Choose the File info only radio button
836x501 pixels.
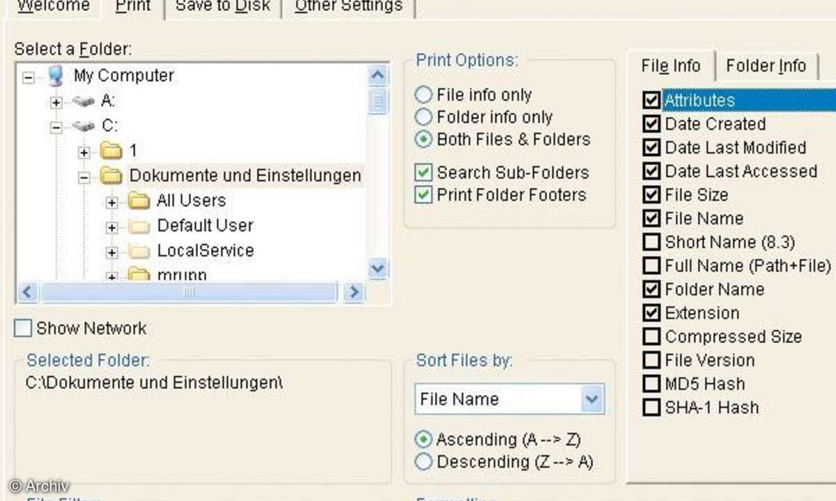coord(423,95)
